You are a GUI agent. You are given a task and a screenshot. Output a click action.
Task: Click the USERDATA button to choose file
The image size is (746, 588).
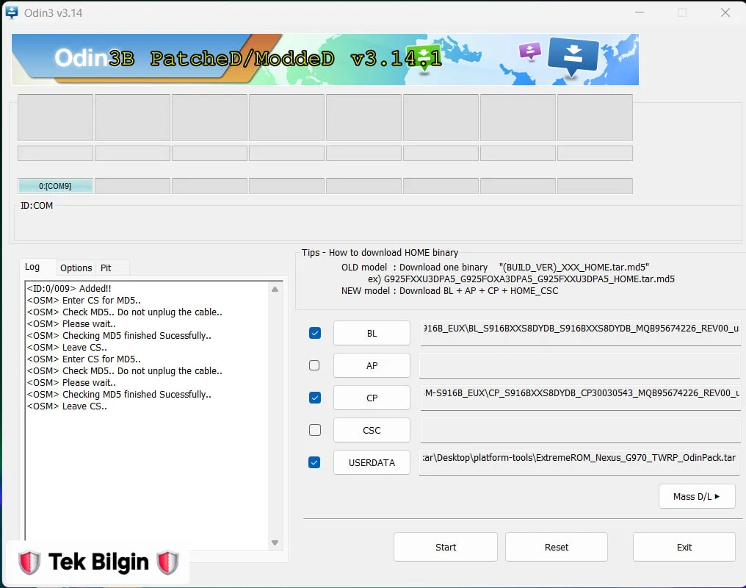click(x=372, y=463)
